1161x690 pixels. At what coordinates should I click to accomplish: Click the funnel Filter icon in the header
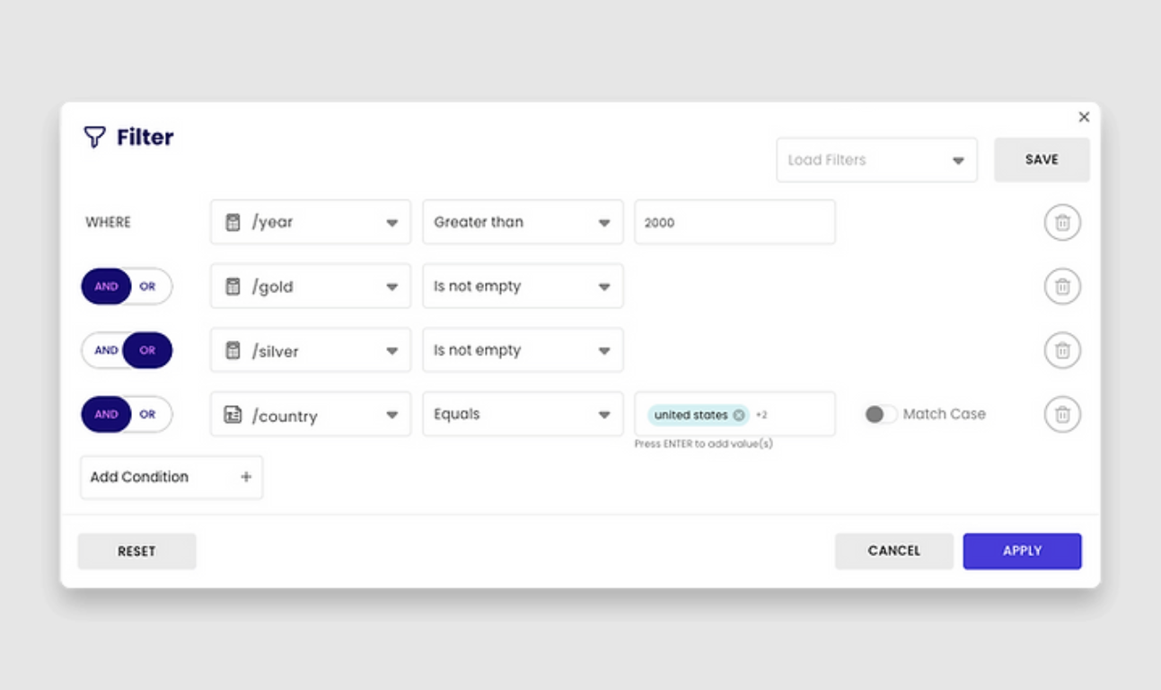point(95,136)
